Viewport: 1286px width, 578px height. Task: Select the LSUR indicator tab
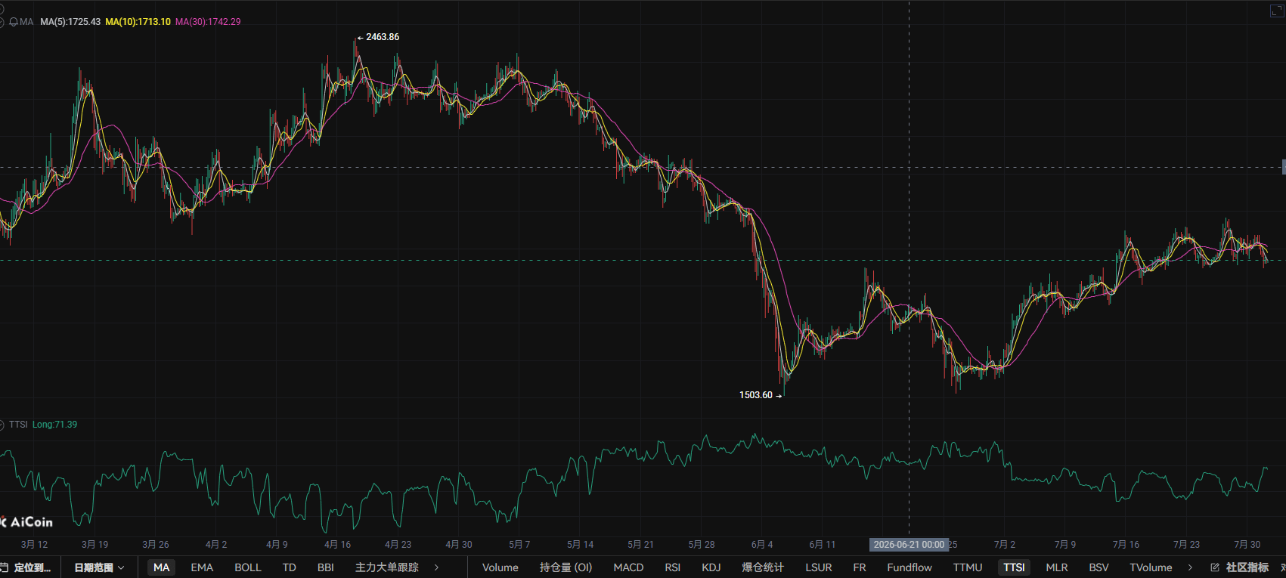coord(819,567)
